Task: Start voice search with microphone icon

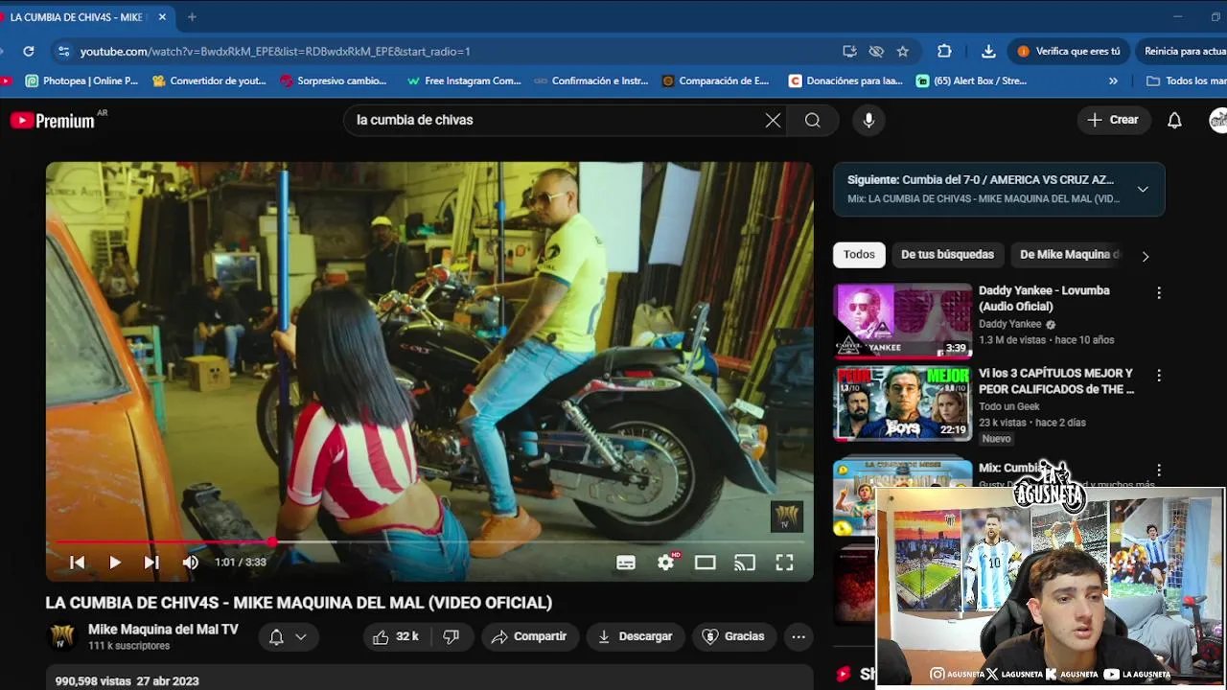Action: (x=868, y=120)
